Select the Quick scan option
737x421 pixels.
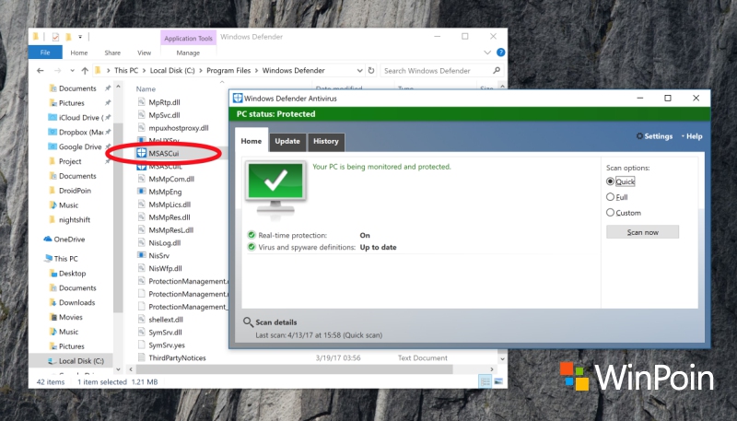[x=620, y=181]
